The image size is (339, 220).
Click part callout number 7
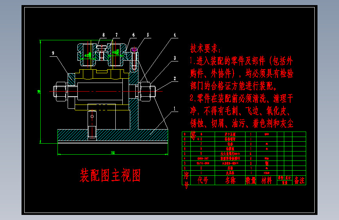coord(117,35)
